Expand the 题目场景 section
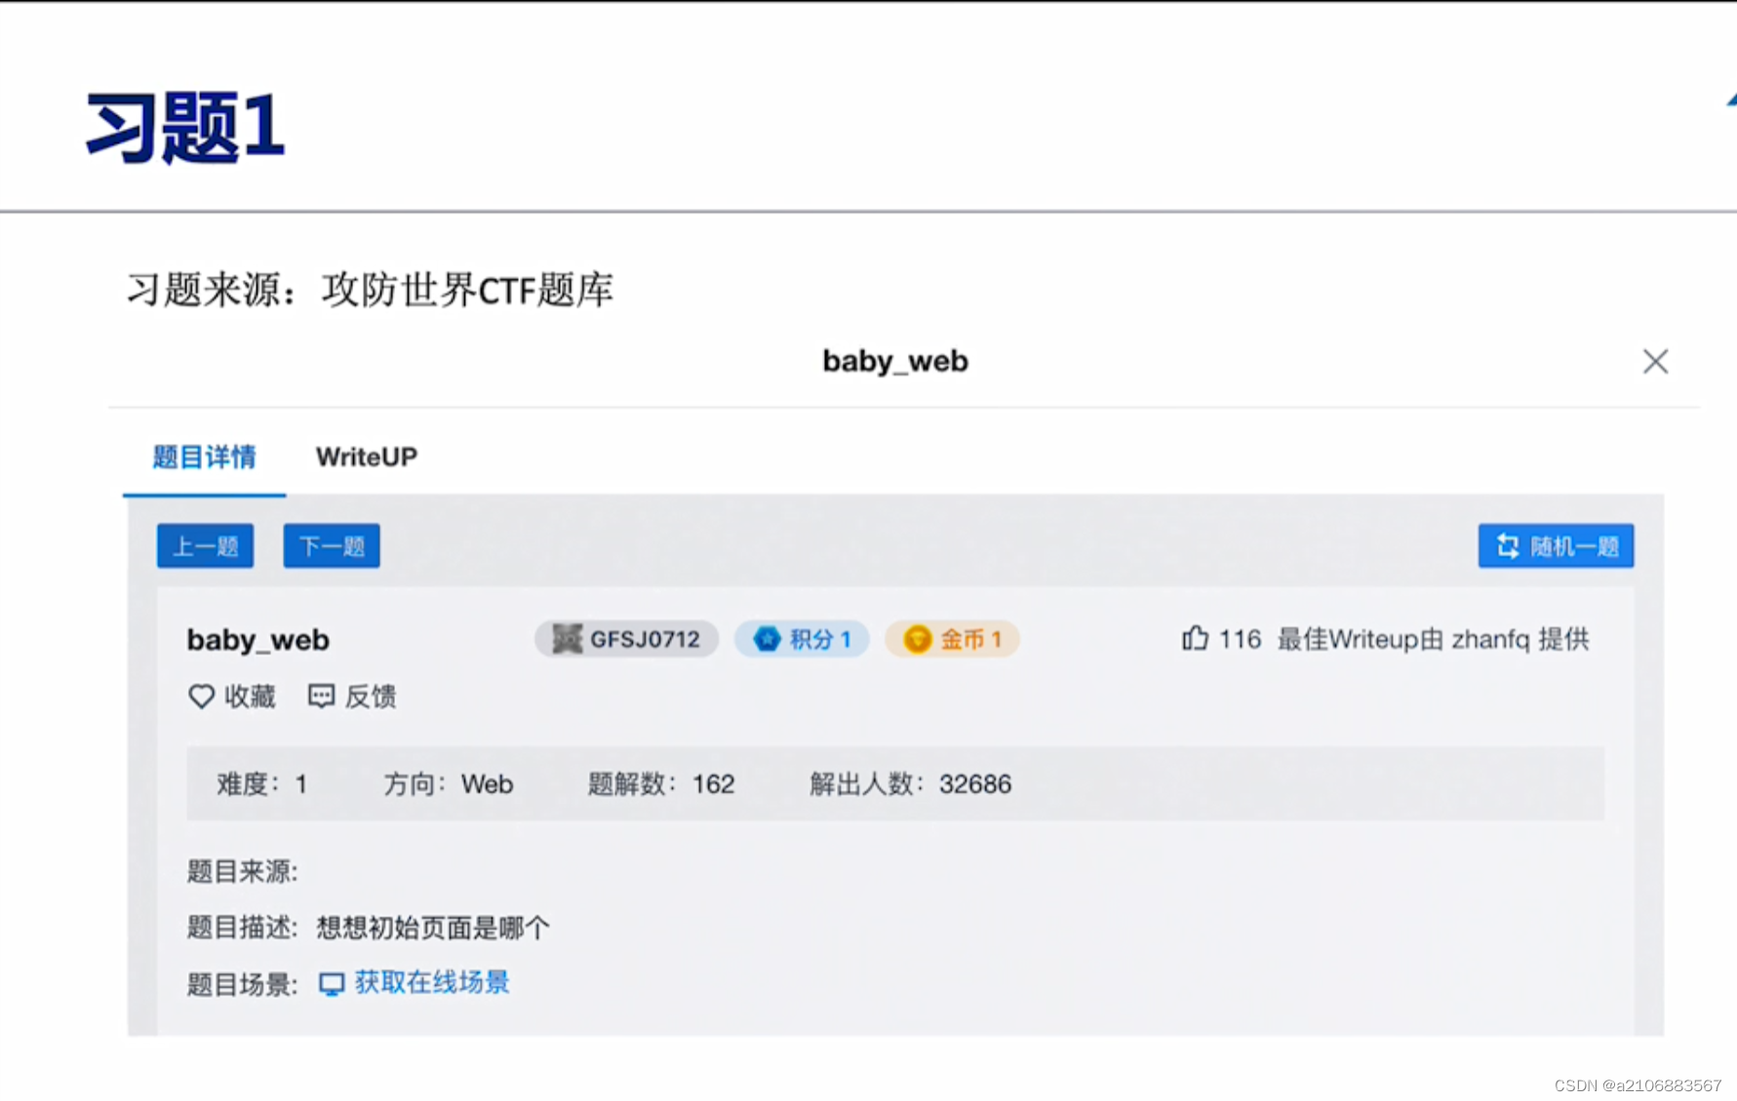This screenshot has height=1101, width=1737. click(x=242, y=982)
